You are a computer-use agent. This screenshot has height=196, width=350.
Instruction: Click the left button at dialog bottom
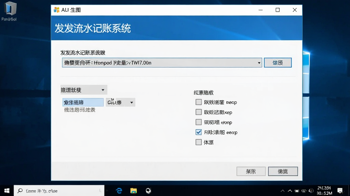tap(251, 171)
